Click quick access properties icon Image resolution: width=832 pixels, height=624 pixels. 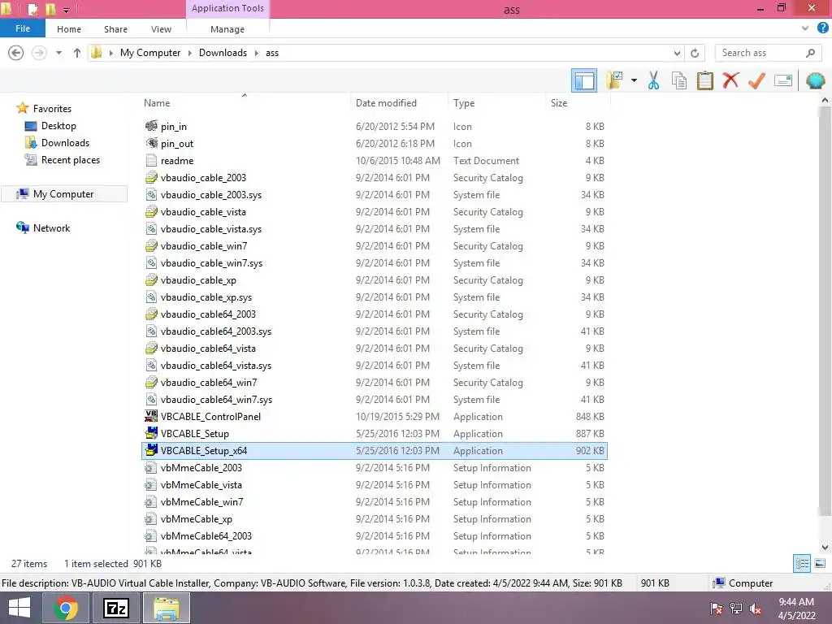(x=32, y=9)
